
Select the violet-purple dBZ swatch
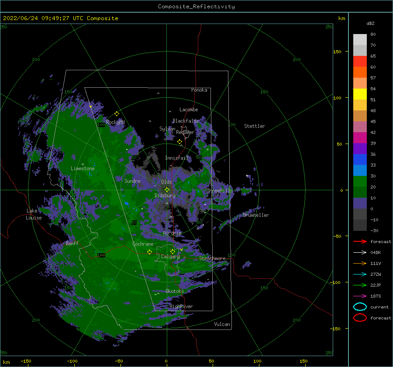pyautogui.click(x=360, y=149)
